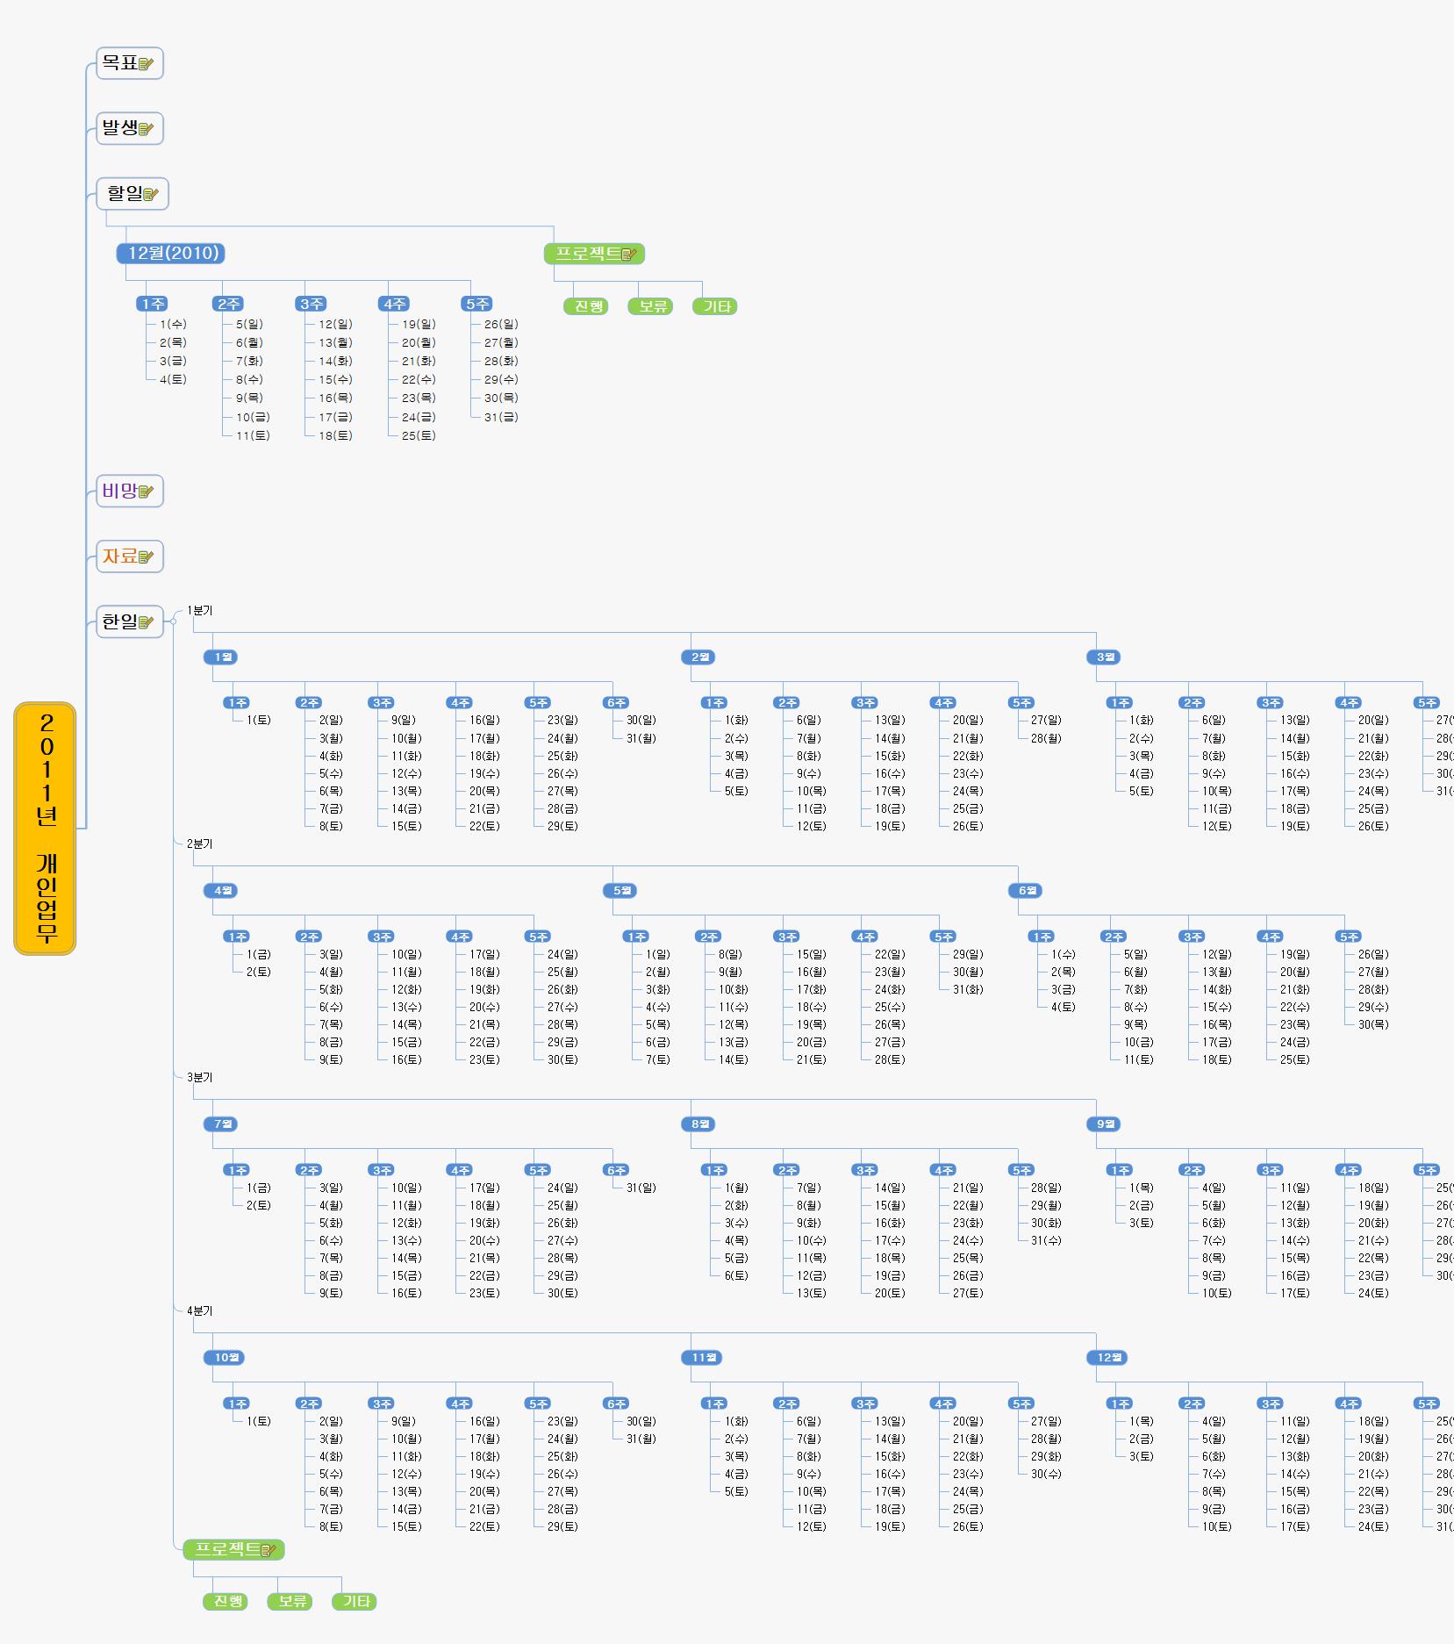Viewport: 1454px width, 1644px height.
Task: Select the 5주 node under 12월(2010)
Action: coord(476,304)
